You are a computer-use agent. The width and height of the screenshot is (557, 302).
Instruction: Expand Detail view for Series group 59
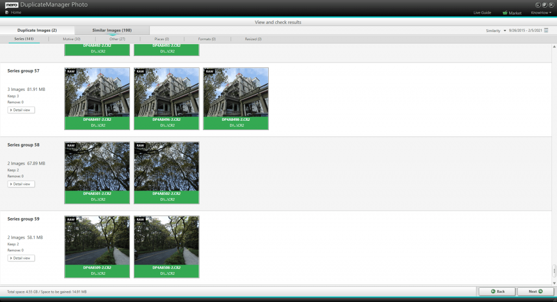(x=21, y=258)
